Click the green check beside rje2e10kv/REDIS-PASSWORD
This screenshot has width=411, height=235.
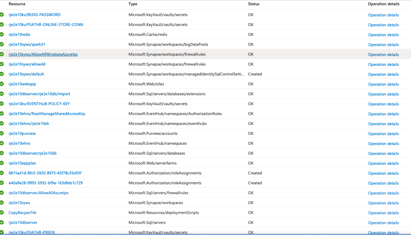[x=2, y=15]
